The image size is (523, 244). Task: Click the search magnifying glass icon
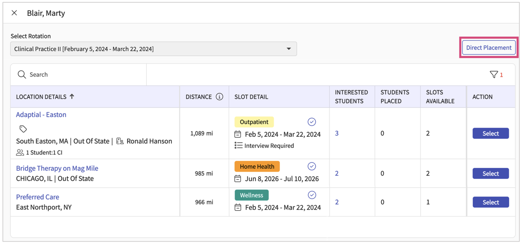(22, 75)
